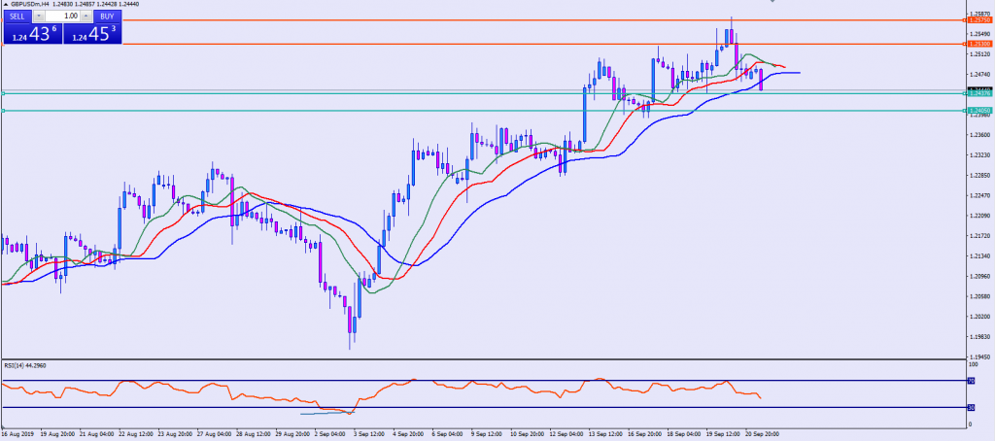Click the sell price tile 1.24 43

pos(30,35)
